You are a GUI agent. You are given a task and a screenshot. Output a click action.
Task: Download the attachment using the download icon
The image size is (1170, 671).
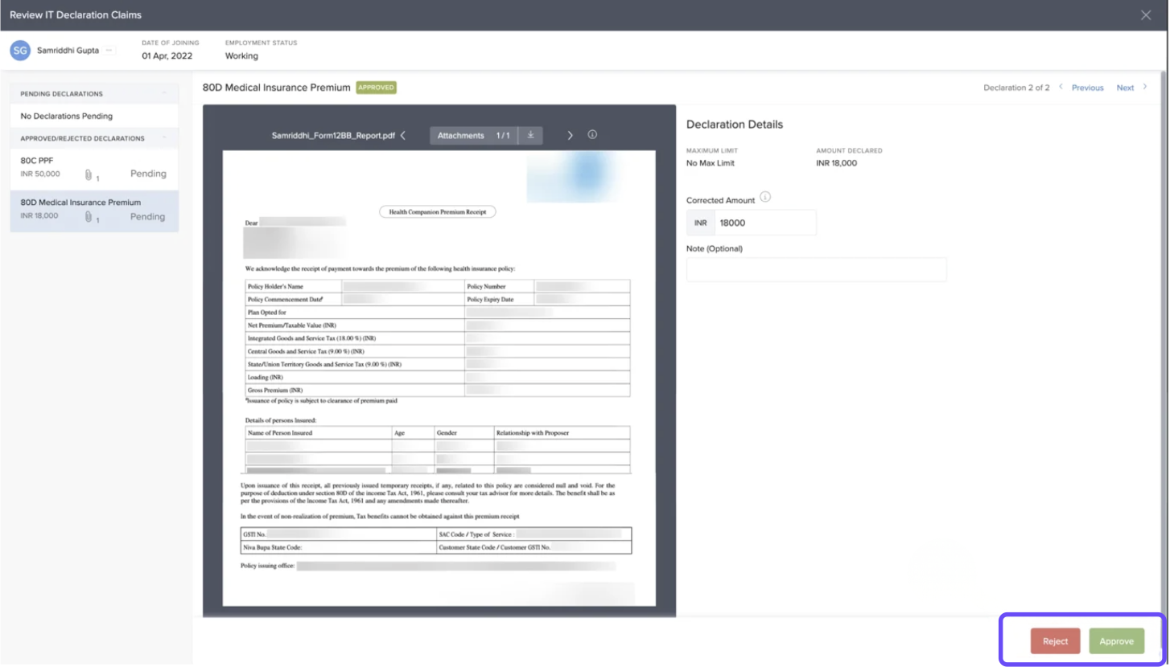(x=530, y=135)
